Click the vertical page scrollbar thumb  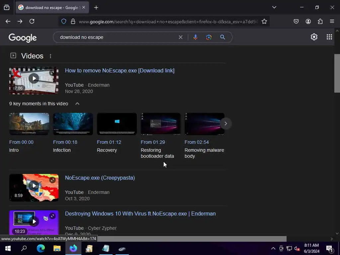pos(337,73)
